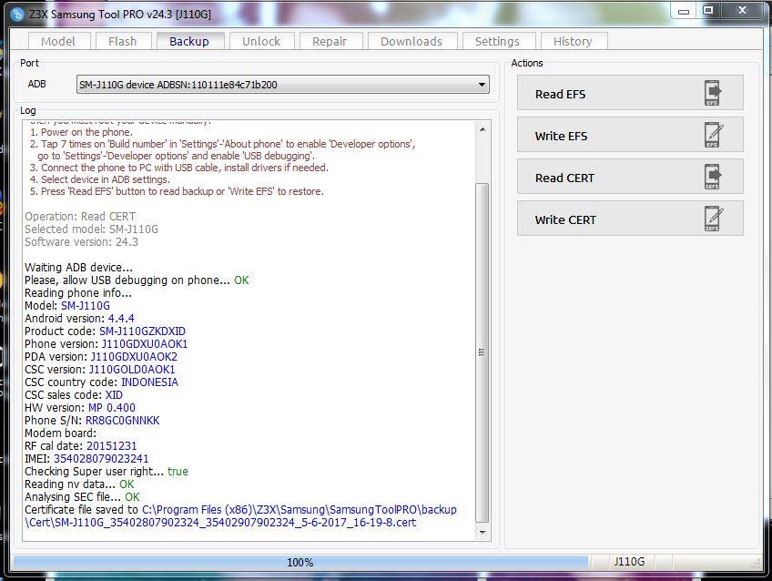Click the Write EFS button
Viewport: 772px width, 581px height.
pyautogui.click(x=630, y=135)
